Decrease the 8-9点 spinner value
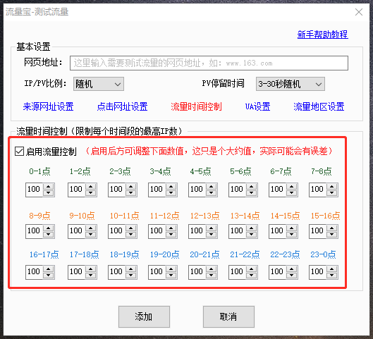 pyautogui.click(x=49, y=235)
